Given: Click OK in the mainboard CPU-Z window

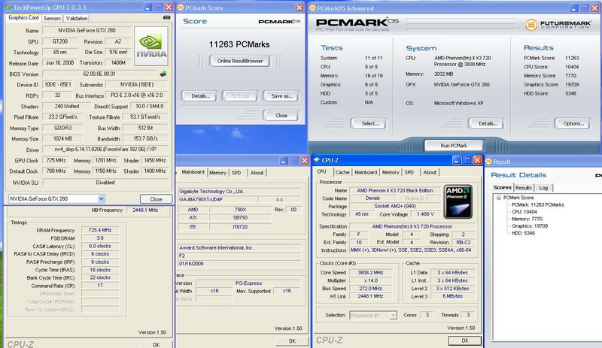Looking at the screenshot, I should [x=292, y=341].
